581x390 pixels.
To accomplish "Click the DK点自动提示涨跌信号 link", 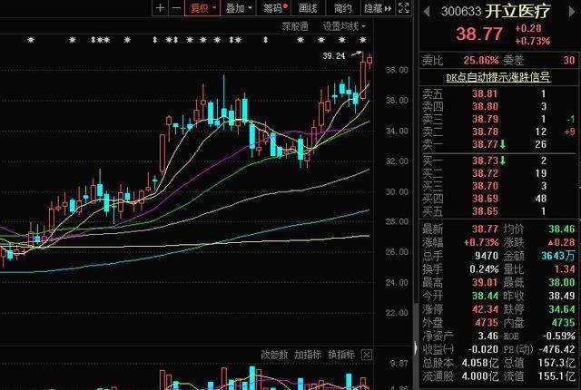I will point(497,77).
